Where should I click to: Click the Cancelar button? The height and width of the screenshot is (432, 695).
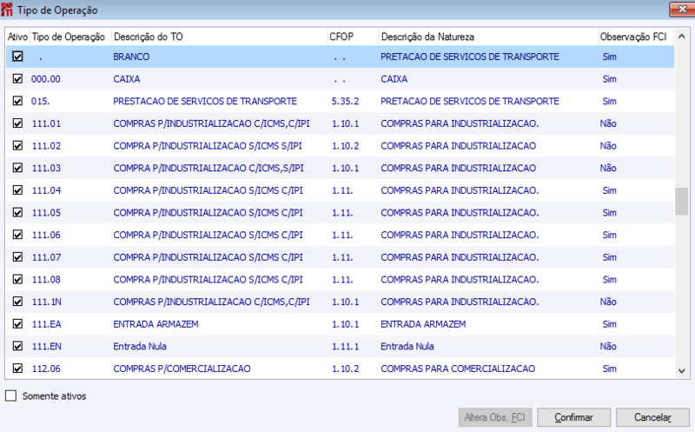pos(652,417)
